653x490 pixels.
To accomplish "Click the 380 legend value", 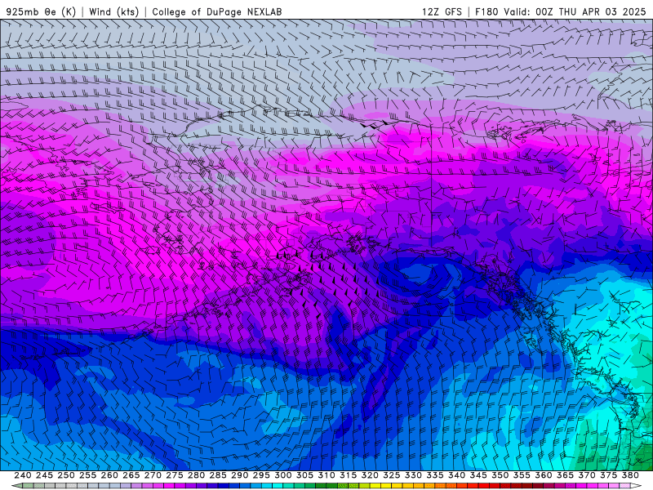I will coord(630,475).
